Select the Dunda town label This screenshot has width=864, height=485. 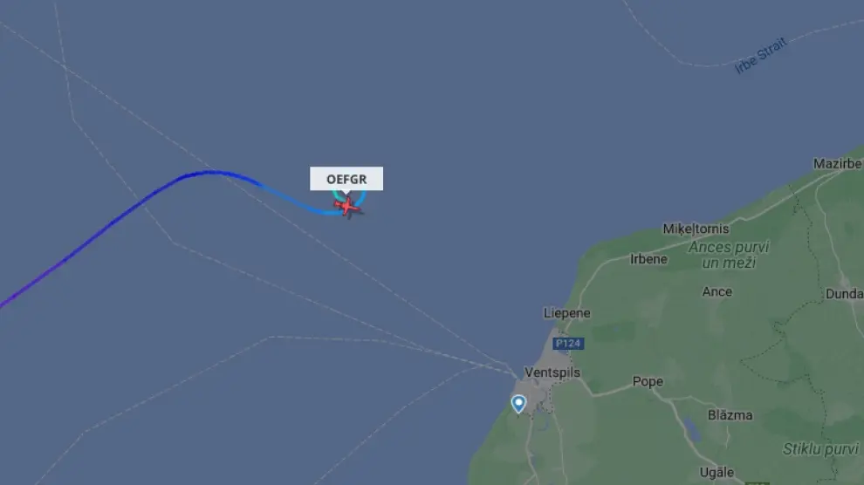click(x=844, y=294)
